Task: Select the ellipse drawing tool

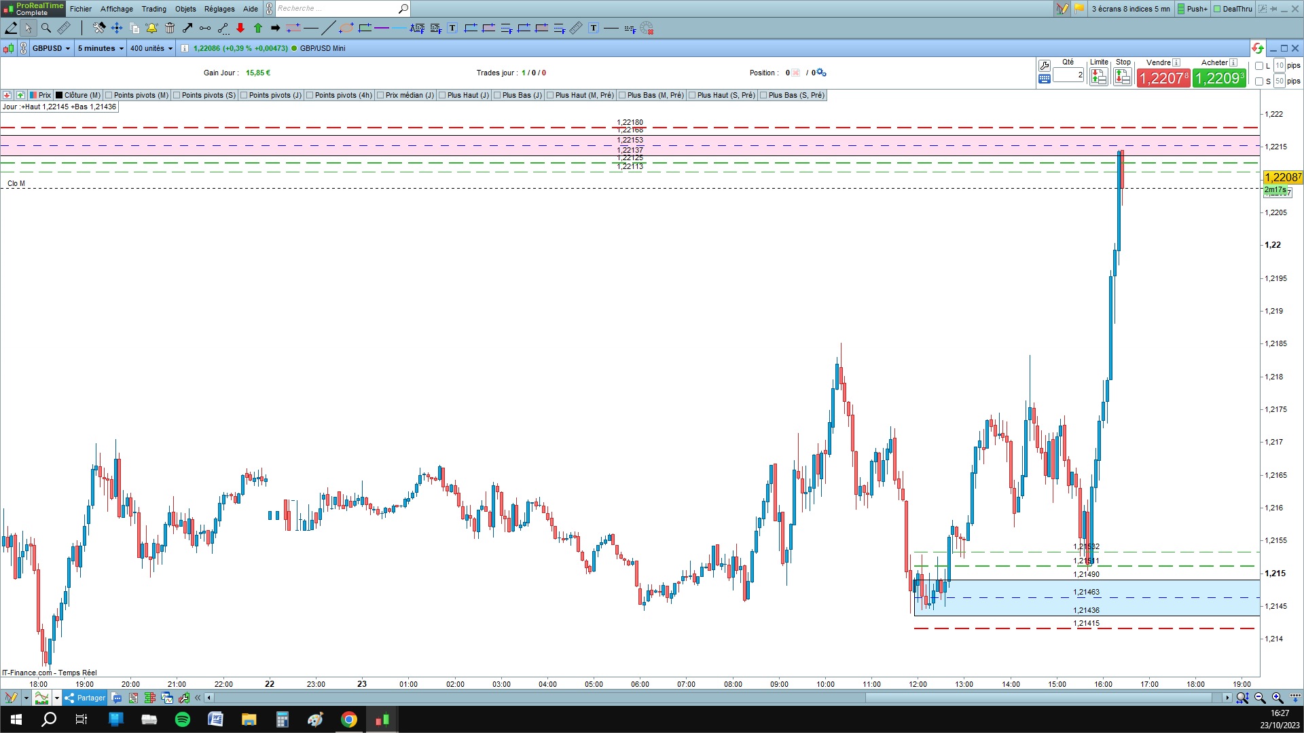Action: point(346,28)
